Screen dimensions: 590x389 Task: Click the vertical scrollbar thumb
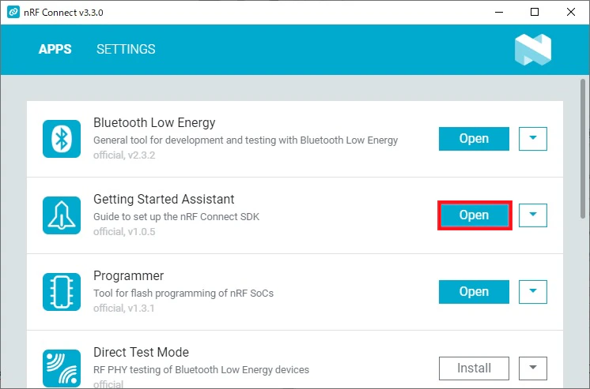pyautogui.click(x=582, y=148)
